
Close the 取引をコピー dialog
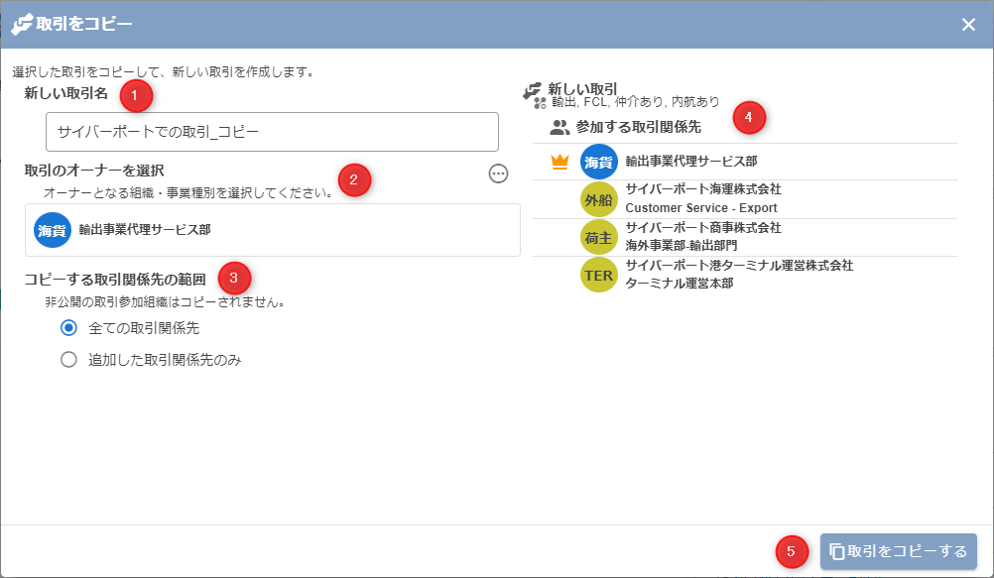click(968, 25)
